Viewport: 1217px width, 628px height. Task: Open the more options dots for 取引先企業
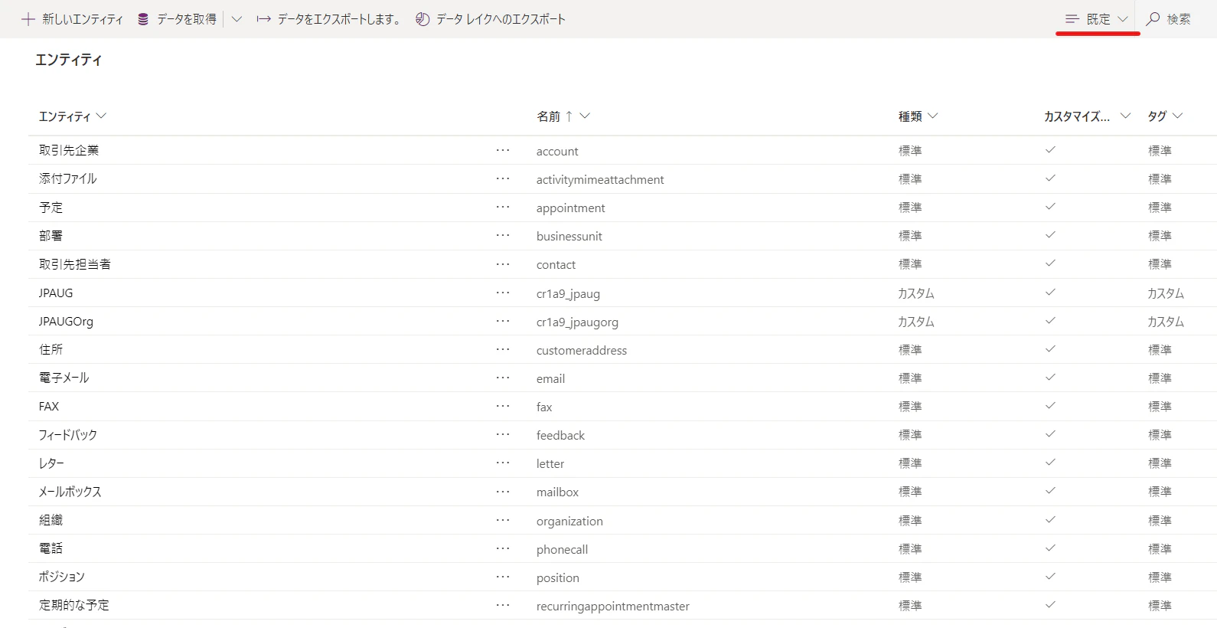coord(503,150)
